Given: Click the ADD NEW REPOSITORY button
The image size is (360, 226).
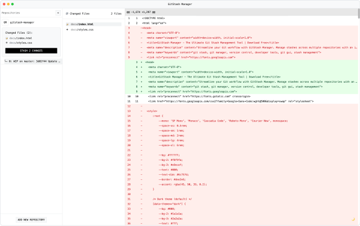Looking at the screenshot, I should (31, 220).
